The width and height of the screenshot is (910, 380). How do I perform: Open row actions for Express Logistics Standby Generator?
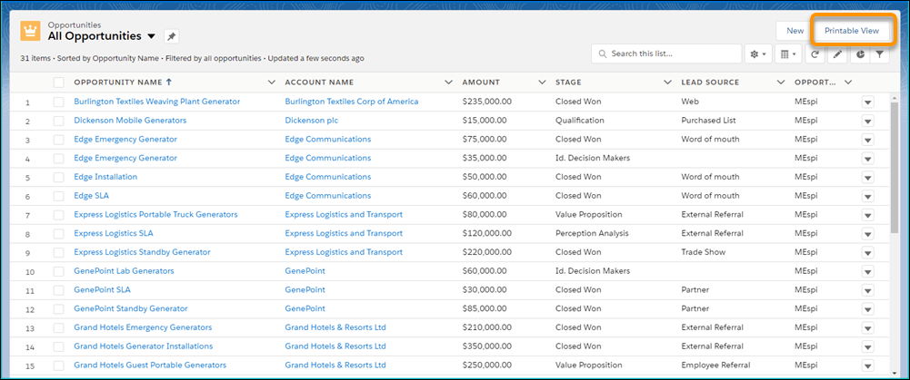coord(867,252)
